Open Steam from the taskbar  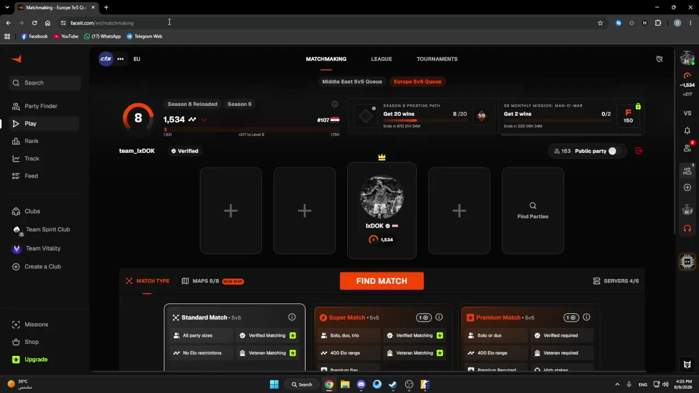click(x=393, y=384)
